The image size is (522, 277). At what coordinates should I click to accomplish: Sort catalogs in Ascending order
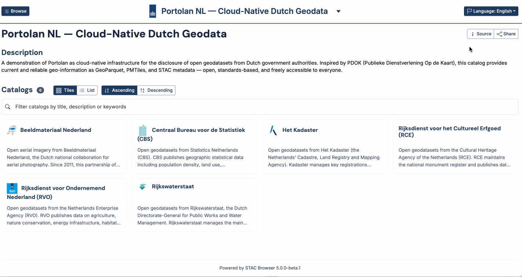pos(119,90)
